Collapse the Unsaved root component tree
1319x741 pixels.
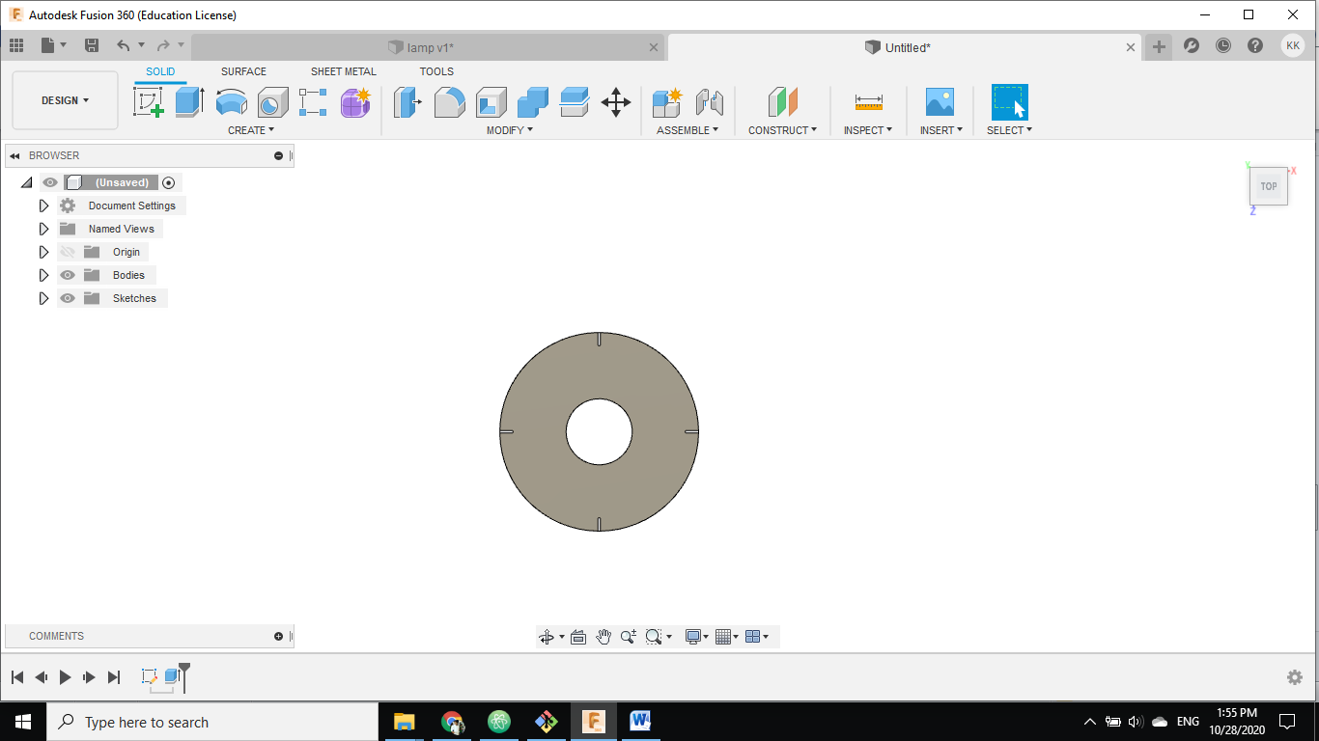(26, 182)
